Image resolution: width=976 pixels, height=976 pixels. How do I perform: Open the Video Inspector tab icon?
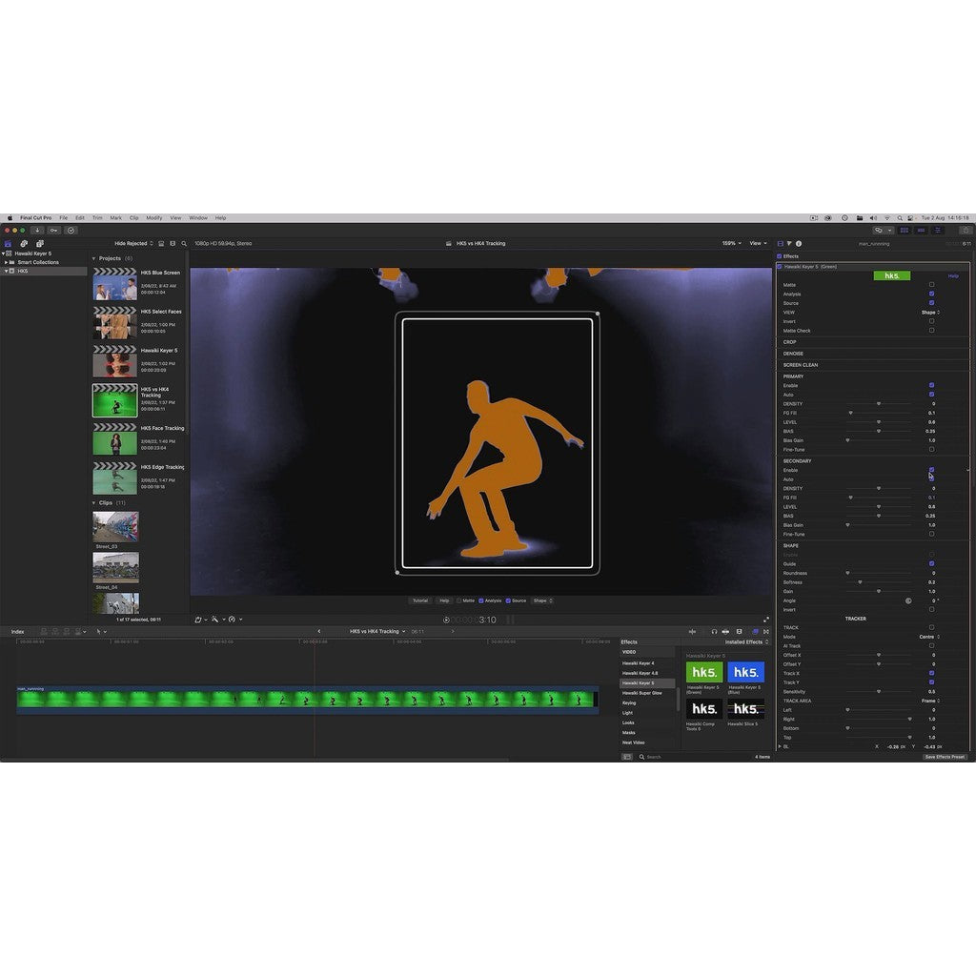click(x=781, y=243)
